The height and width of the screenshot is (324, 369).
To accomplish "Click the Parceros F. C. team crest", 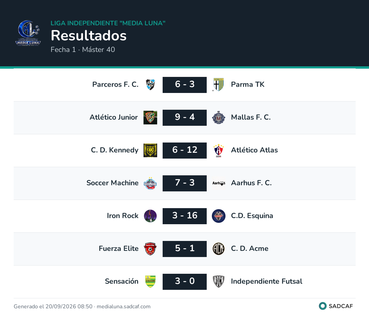I will (150, 84).
